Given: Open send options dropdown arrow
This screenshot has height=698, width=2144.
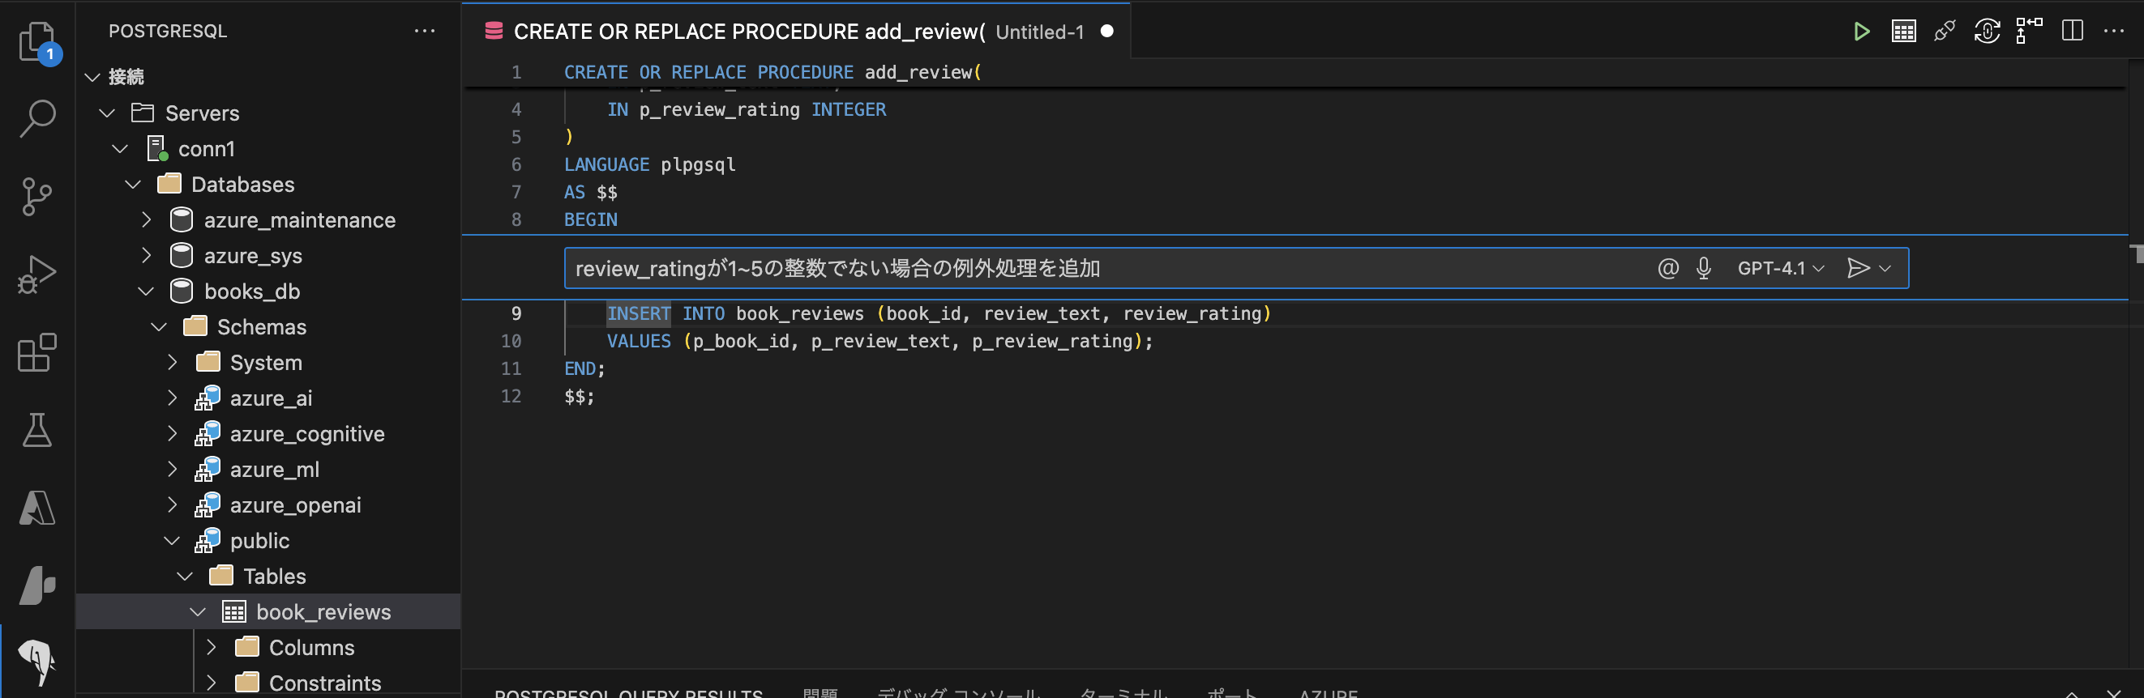Looking at the screenshot, I should tap(1885, 268).
